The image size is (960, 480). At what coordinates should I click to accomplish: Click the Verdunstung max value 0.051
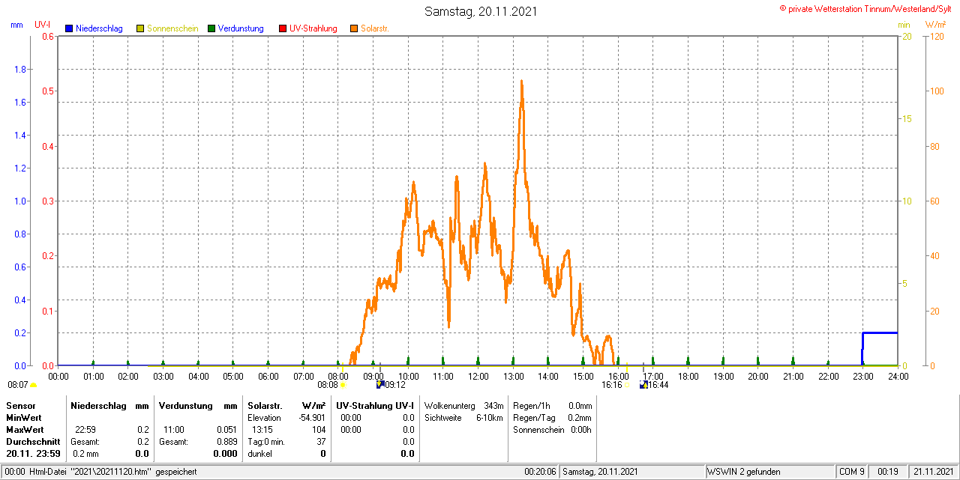227,430
